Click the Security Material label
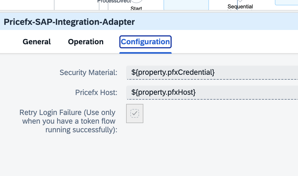Screen dimensions: 298x176 point(88,72)
